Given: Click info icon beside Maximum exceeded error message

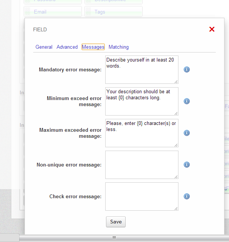Looking at the screenshot, I should 186,133.
